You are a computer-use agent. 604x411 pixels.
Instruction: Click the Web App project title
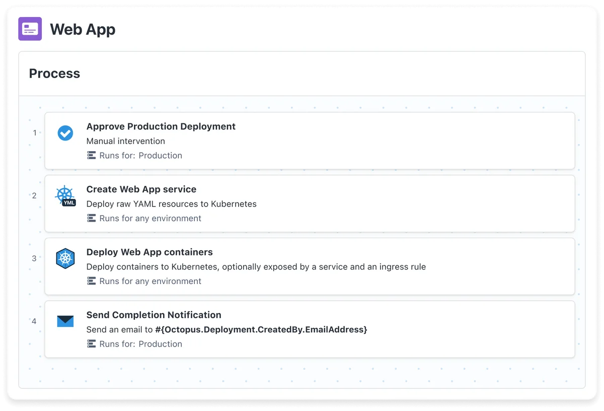(83, 29)
